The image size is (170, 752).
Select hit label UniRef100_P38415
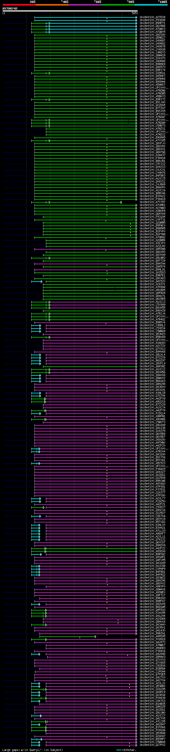(152, 469)
